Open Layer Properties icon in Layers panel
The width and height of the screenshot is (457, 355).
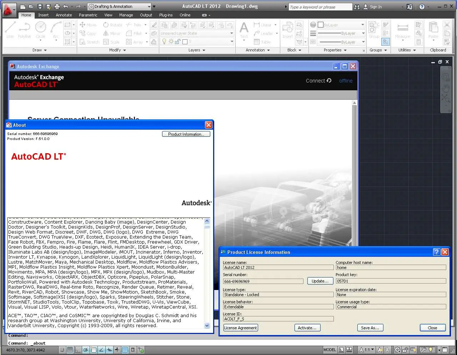[x=164, y=25]
